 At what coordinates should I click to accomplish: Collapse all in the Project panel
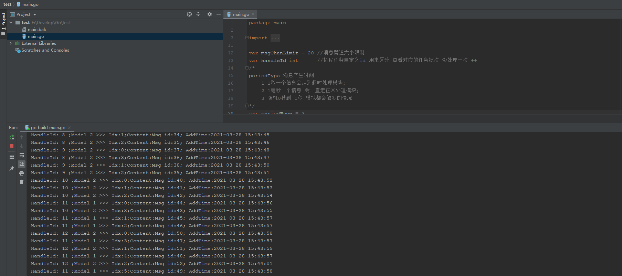coord(198,14)
